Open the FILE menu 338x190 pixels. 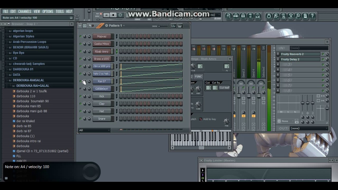6,12
